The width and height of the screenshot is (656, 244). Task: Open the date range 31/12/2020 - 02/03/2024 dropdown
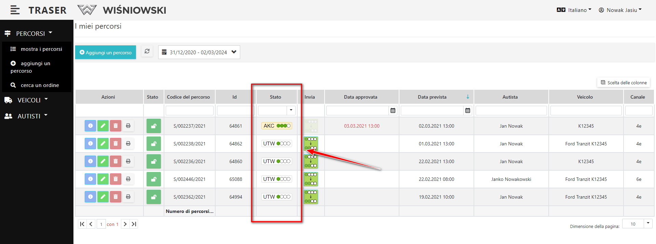pyautogui.click(x=199, y=52)
